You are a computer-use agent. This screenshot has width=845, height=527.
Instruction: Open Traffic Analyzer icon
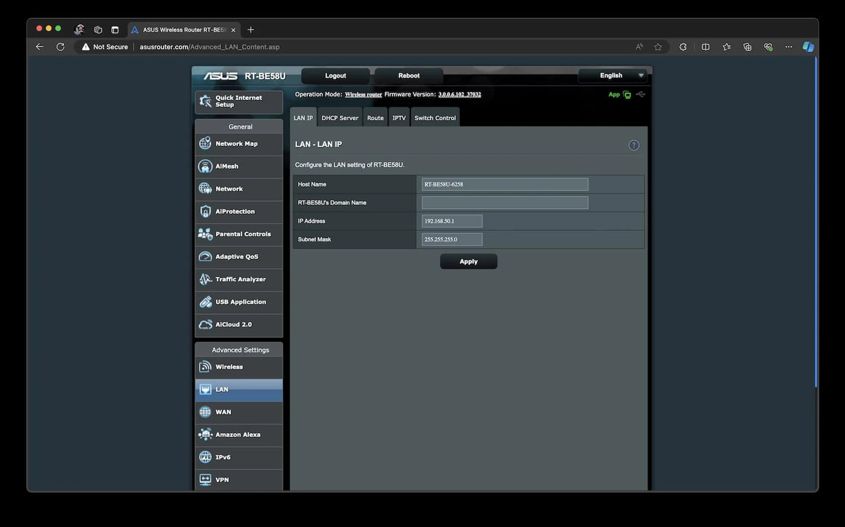point(205,279)
